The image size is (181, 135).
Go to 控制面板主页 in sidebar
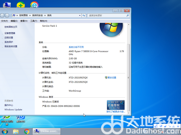(11, 27)
